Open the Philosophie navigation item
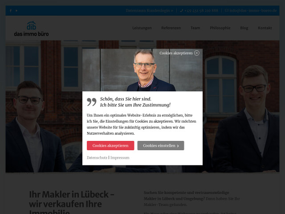285x214 pixels. pos(220,28)
